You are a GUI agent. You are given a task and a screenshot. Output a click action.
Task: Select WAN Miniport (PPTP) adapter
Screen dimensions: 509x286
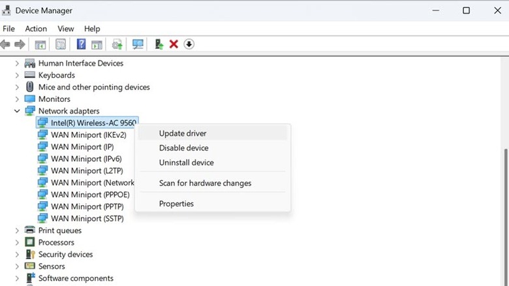[87, 206]
